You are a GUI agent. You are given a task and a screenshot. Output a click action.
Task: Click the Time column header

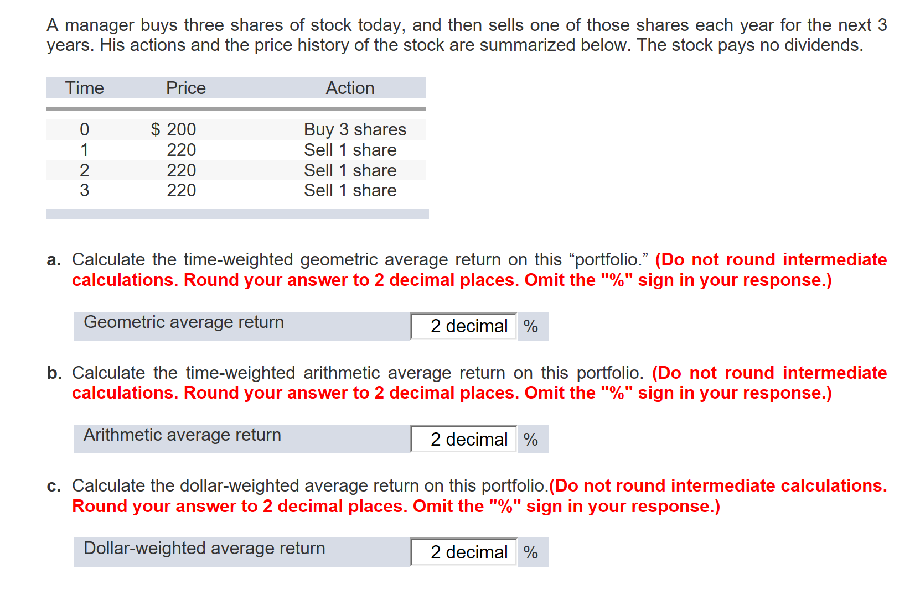tap(85, 88)
